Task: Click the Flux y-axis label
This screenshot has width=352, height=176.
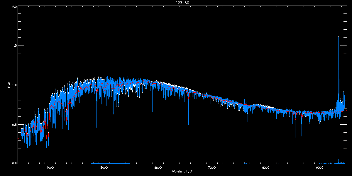Action: pyautogui.click(x=9, y=85)
